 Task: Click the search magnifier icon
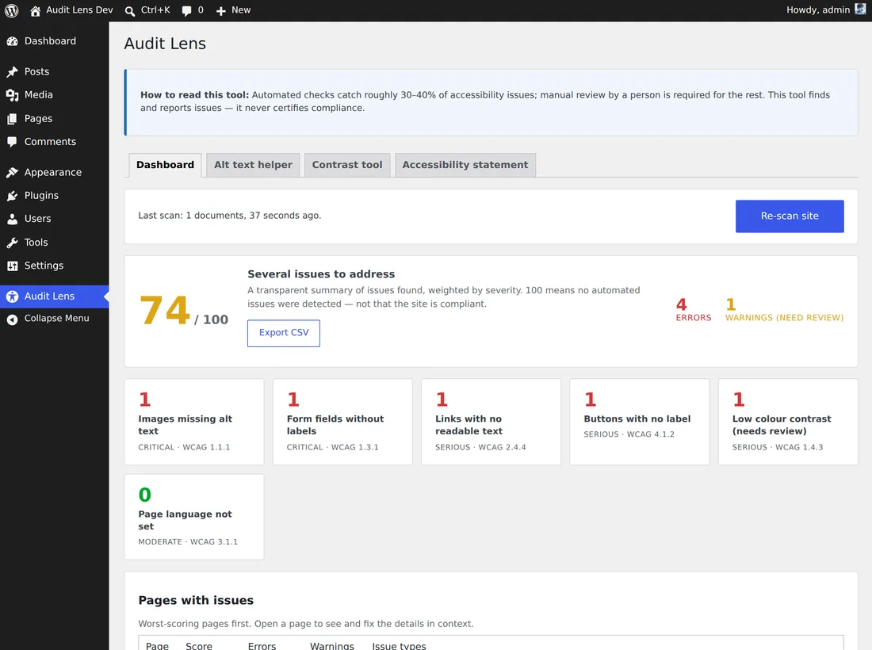pyautogui.click(x=129, y=10)
